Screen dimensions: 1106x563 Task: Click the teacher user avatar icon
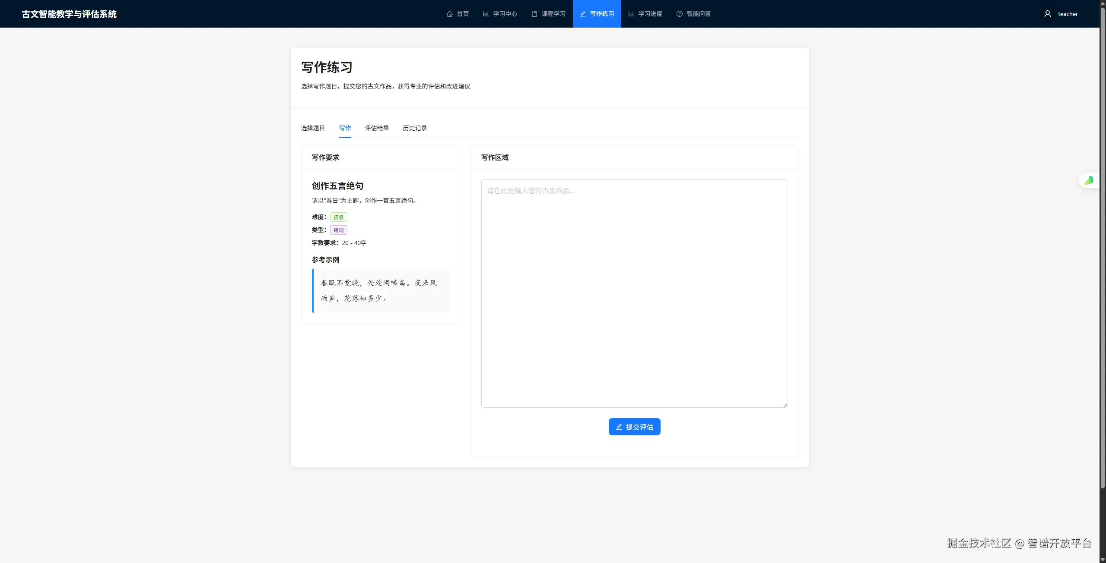point(1047,14)
